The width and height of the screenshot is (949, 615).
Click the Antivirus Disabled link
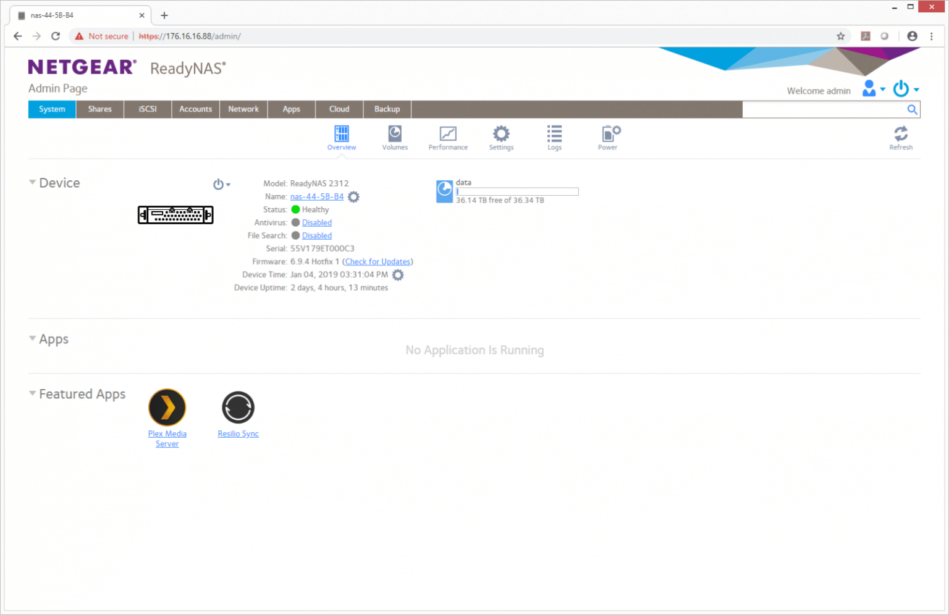(317, 223)
